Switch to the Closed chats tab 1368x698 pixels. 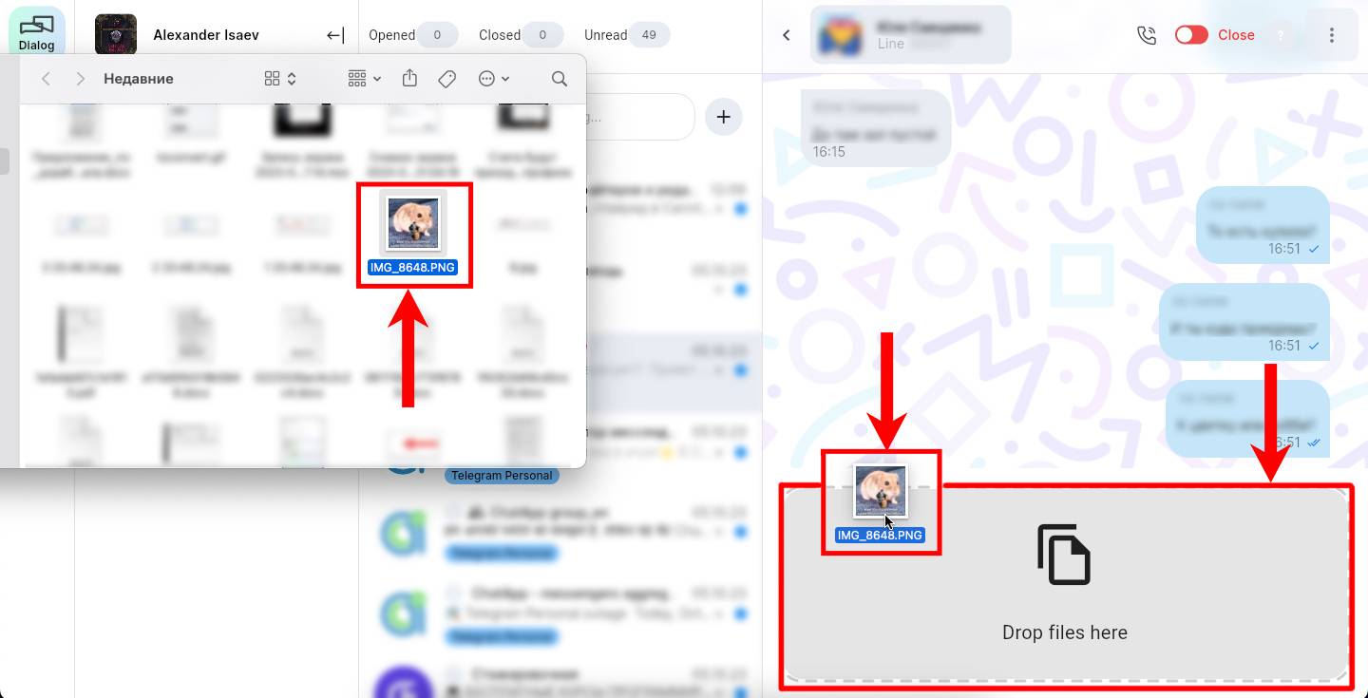518,35
